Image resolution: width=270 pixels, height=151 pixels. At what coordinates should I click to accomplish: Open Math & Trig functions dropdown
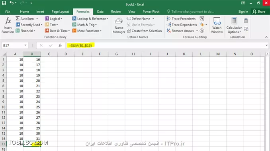click(84, 25)
